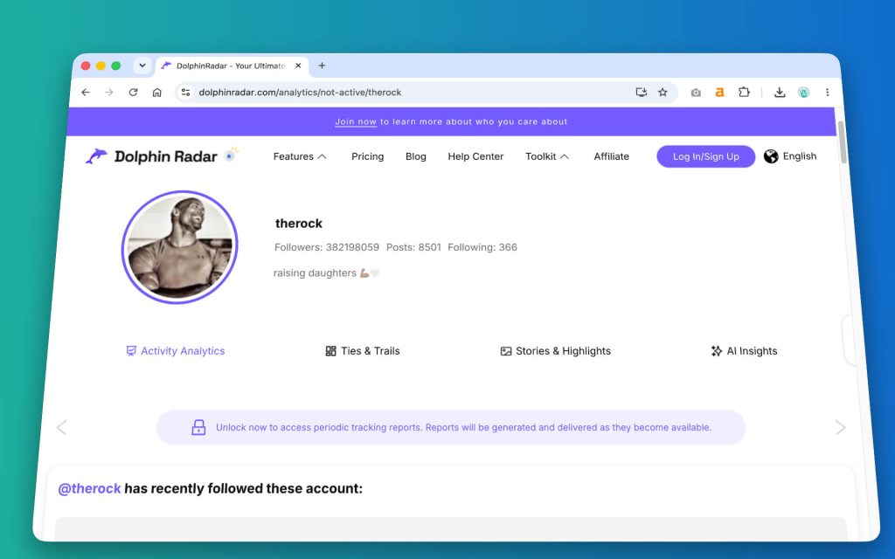Screen dimensions: 895x559
Task: Open browser downloads icon
Action: point(779,93)
